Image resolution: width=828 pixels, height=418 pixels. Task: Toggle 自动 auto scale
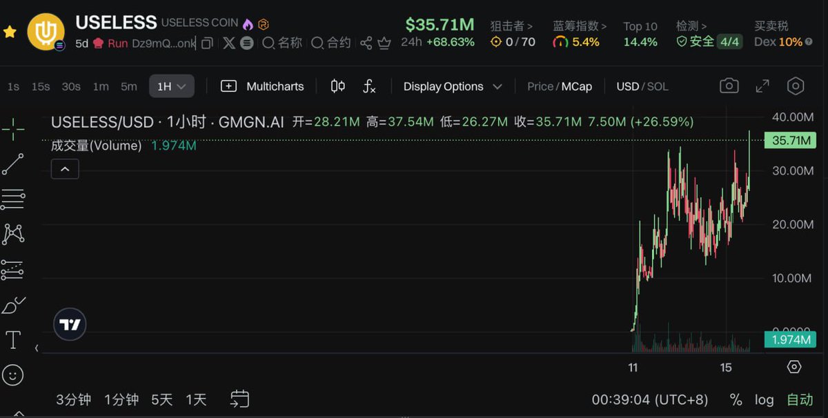pyautogui.click(x=800, y=399)
